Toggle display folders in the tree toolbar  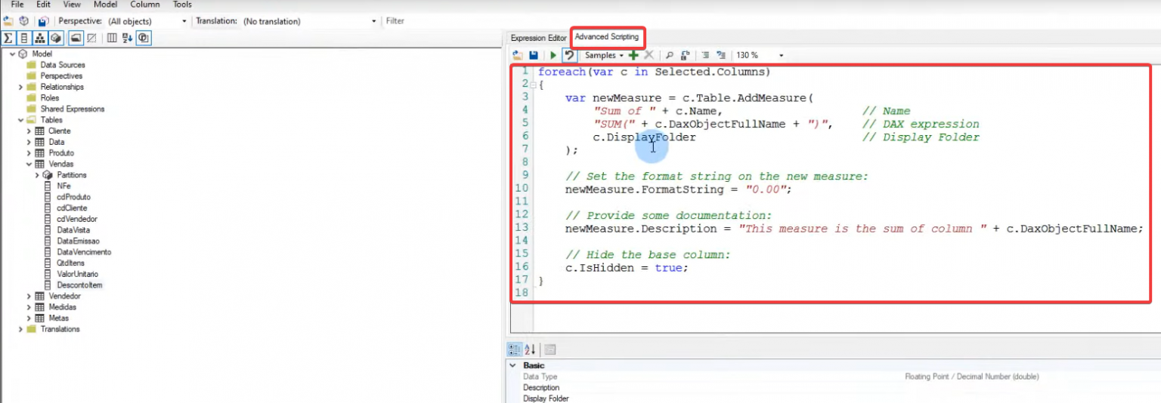(76, 38)
